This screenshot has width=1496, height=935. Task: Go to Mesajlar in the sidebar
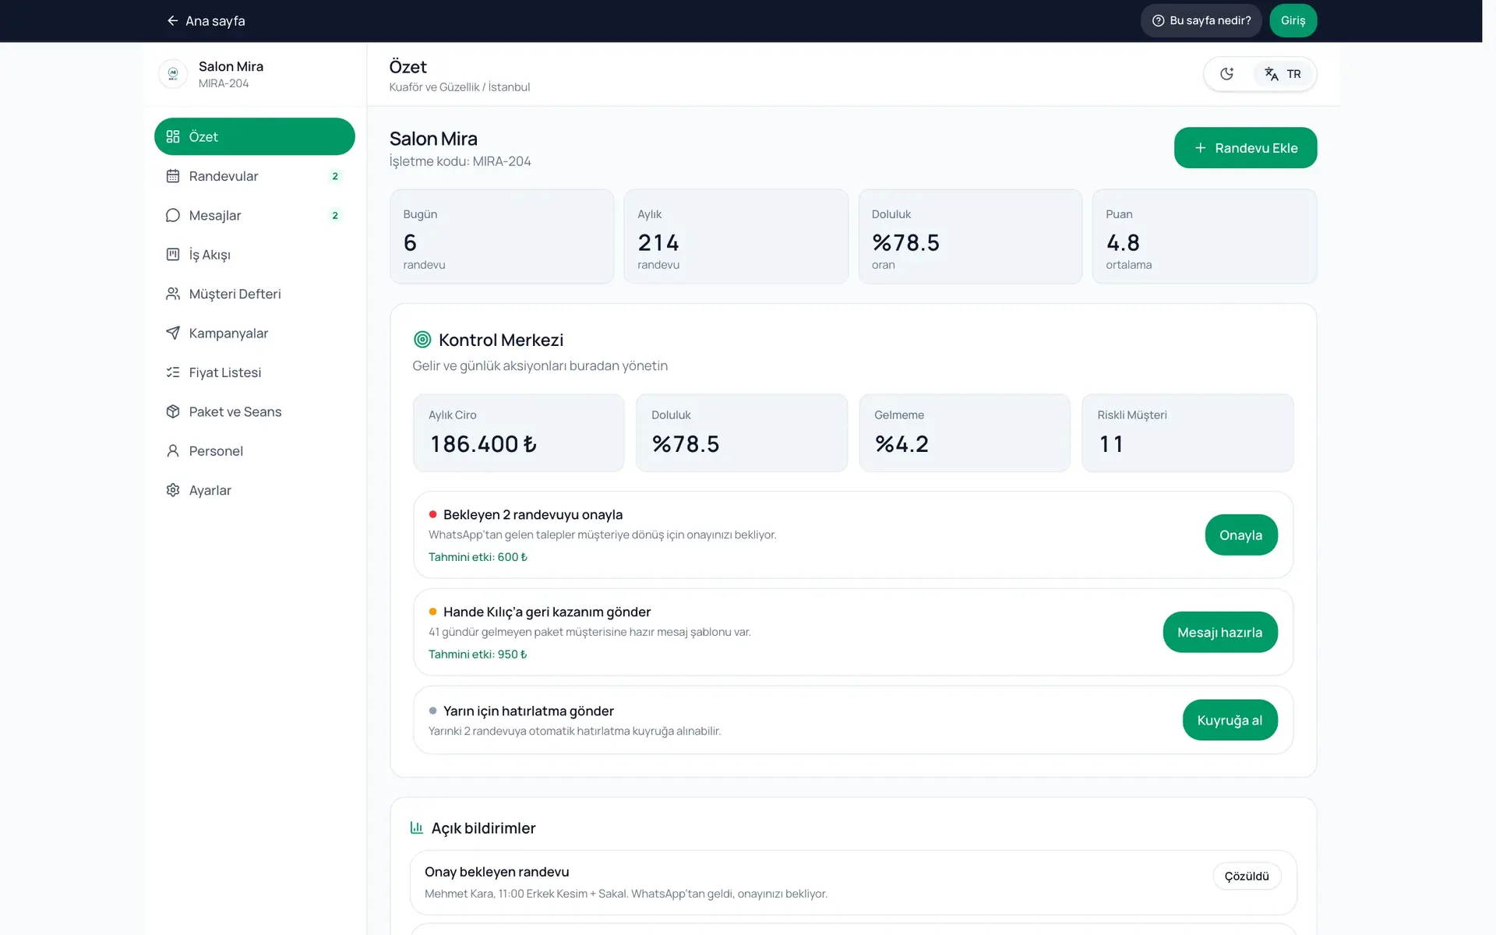(x=255, y=215)
